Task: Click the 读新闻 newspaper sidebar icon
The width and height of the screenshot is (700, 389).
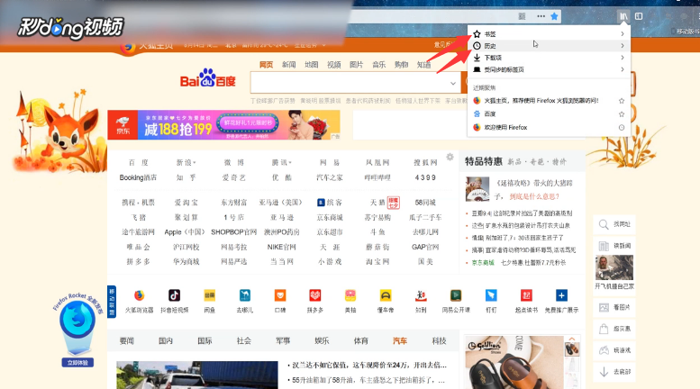Action: (x=604, y=246)
